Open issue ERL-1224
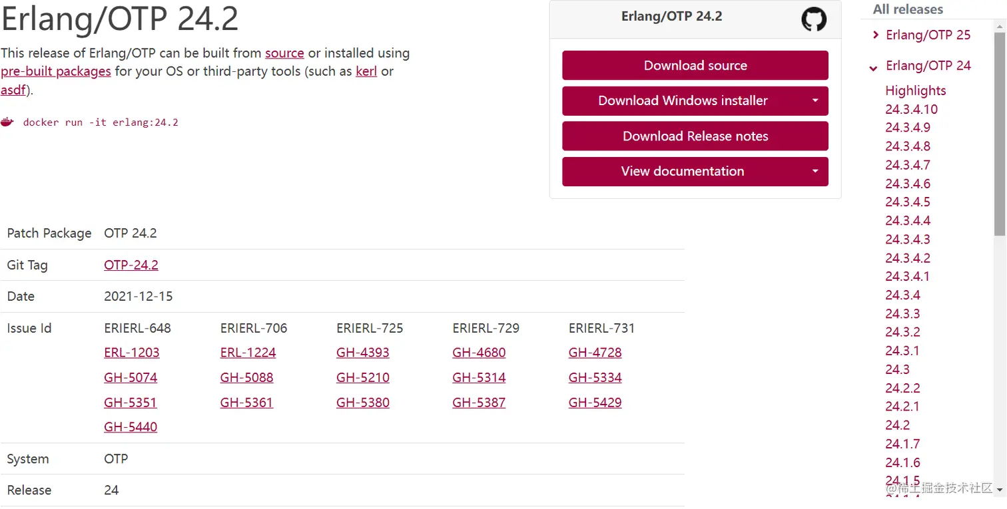Screen dimensions: 1007x509 pyautogui.click(x=248, y=353)
